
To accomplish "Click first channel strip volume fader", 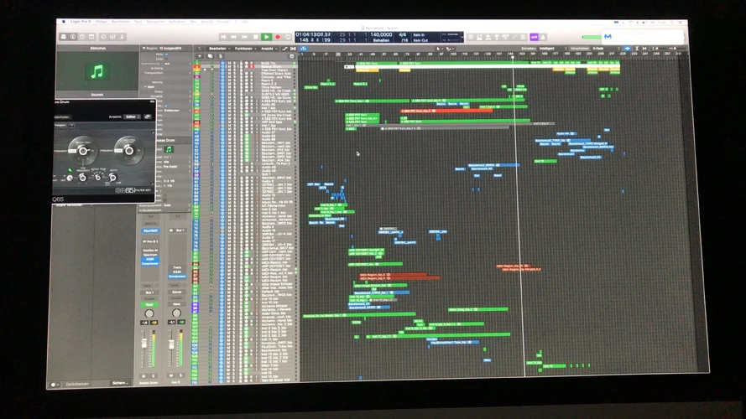I will pyautogui.click(x=144, y=344).
